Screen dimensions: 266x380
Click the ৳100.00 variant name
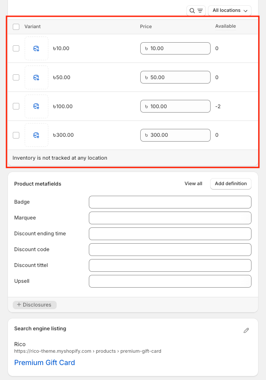[63, 106]
